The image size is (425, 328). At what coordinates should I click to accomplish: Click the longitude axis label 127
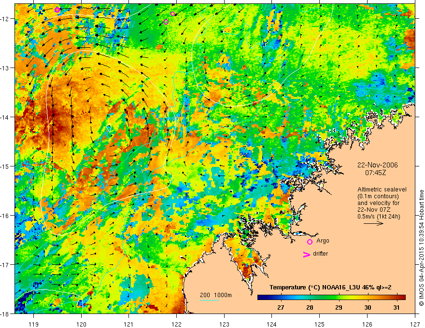coord(415,324)
